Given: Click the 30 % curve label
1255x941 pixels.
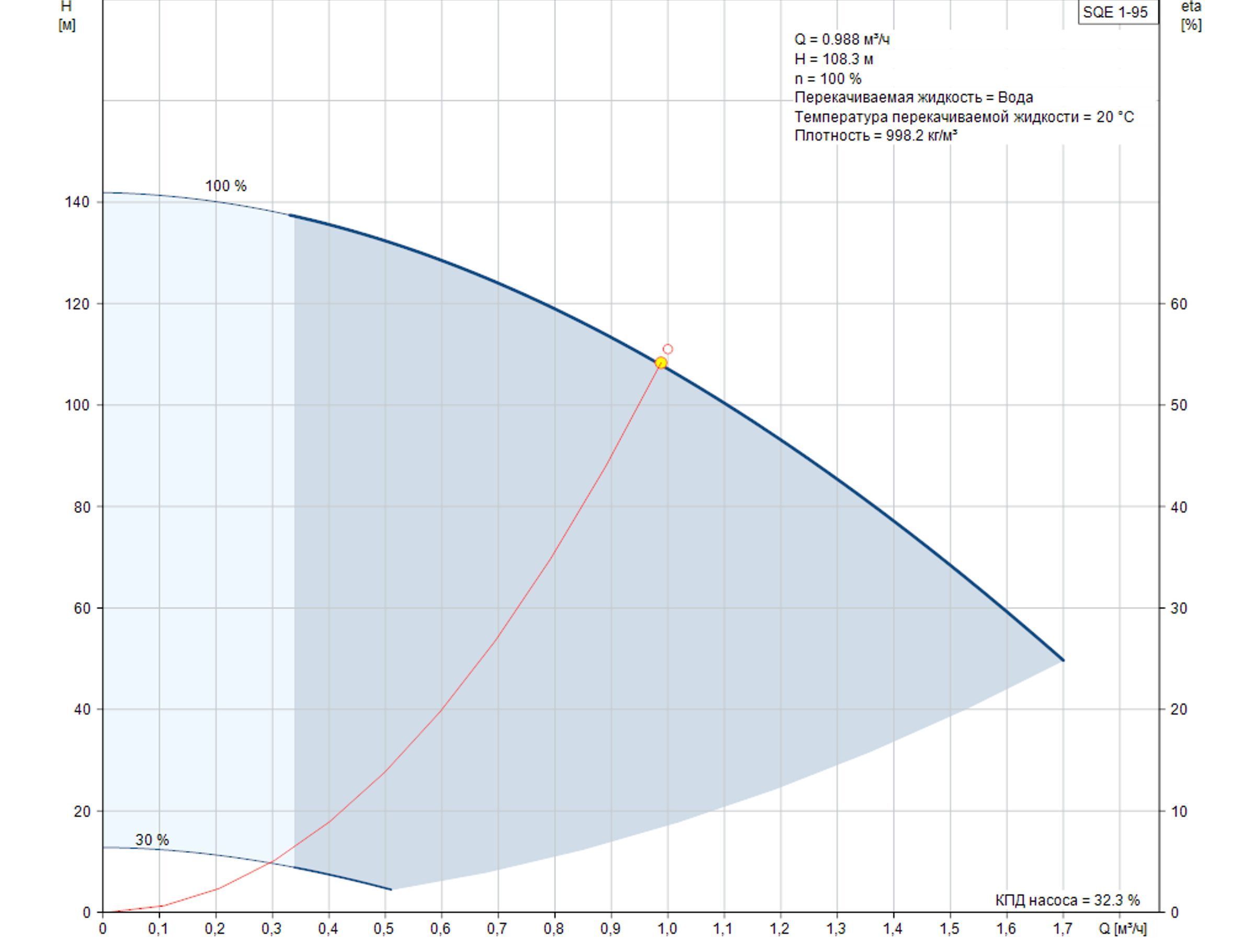Looking at the screenshot, I should pos(152,840).
